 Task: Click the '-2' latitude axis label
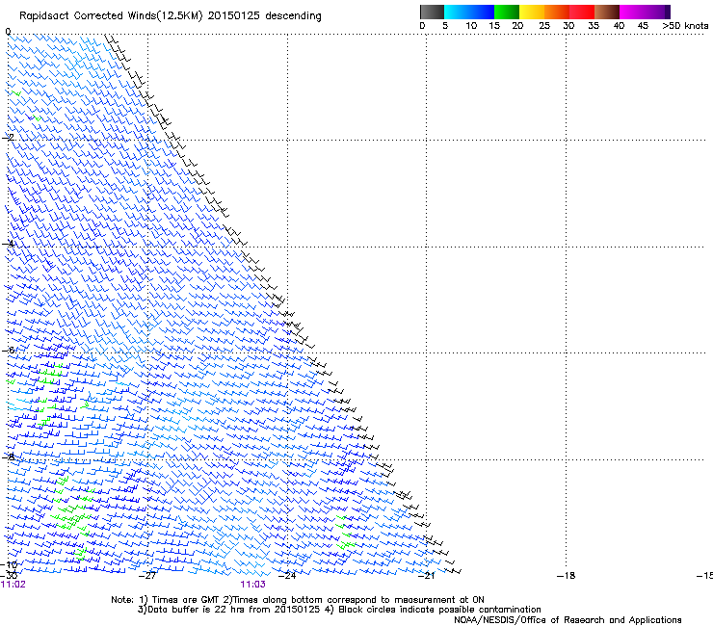tap(8, 137)
